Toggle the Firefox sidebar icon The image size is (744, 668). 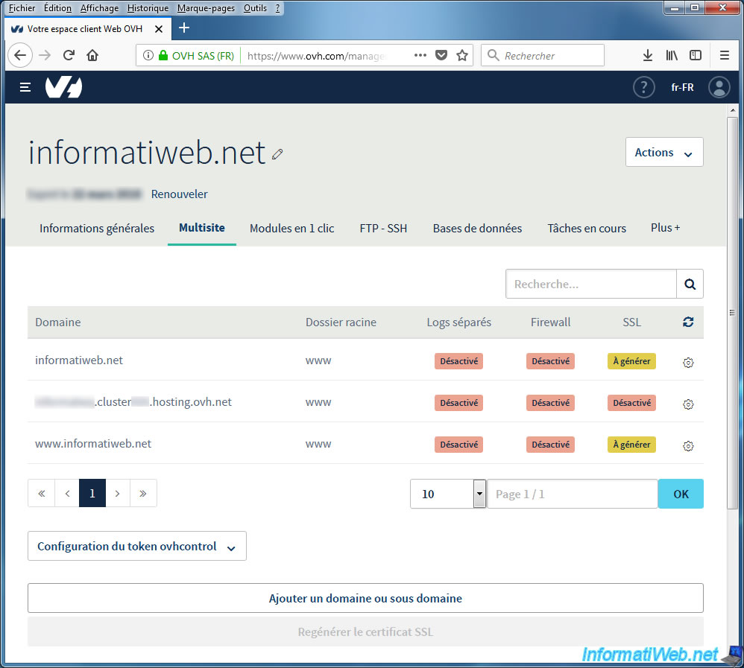point(696,55)
